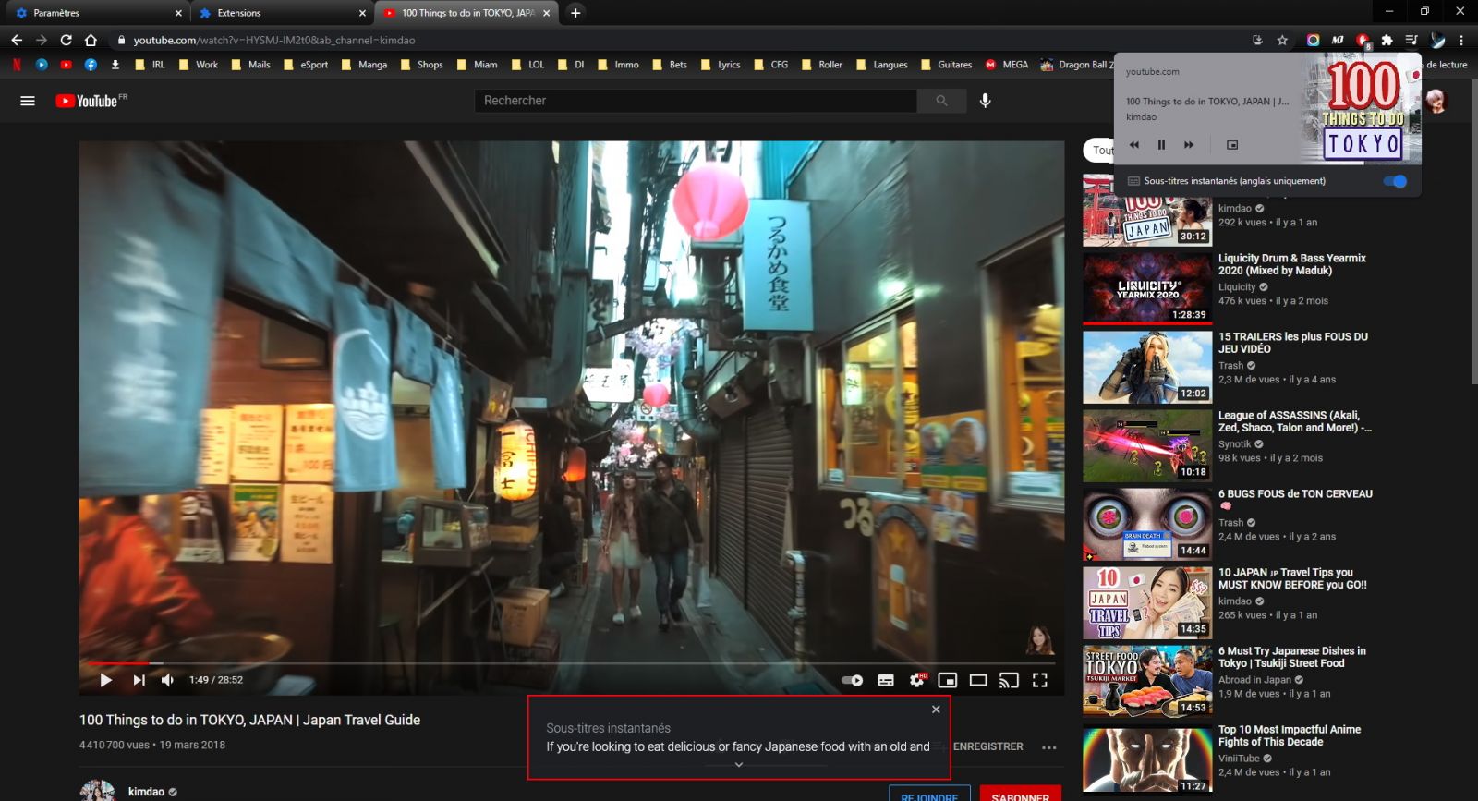Search by voice using the microphone icon
1478x801 pixels.
point(986,101)
